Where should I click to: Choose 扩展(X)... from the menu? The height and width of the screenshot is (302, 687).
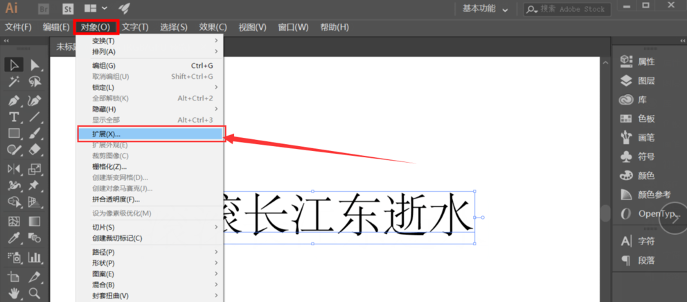coord(150,134)
